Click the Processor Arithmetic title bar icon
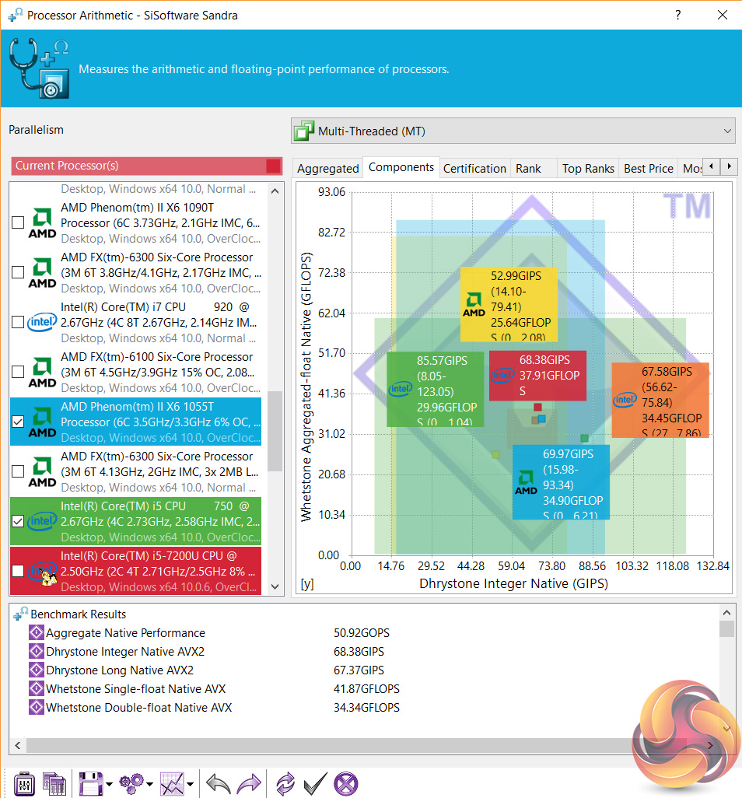Viewport: 742px width, 798px height. 16,16
